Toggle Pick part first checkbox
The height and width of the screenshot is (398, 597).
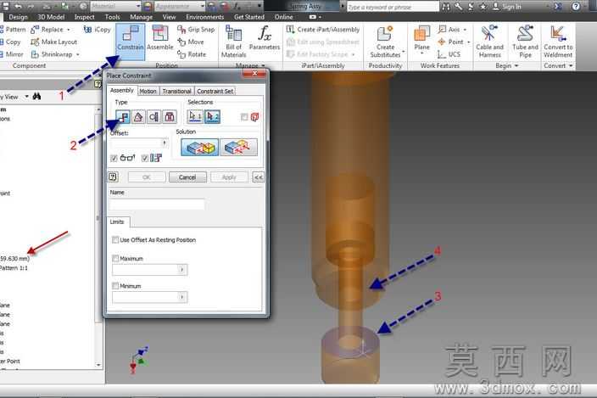click(244, 117)
